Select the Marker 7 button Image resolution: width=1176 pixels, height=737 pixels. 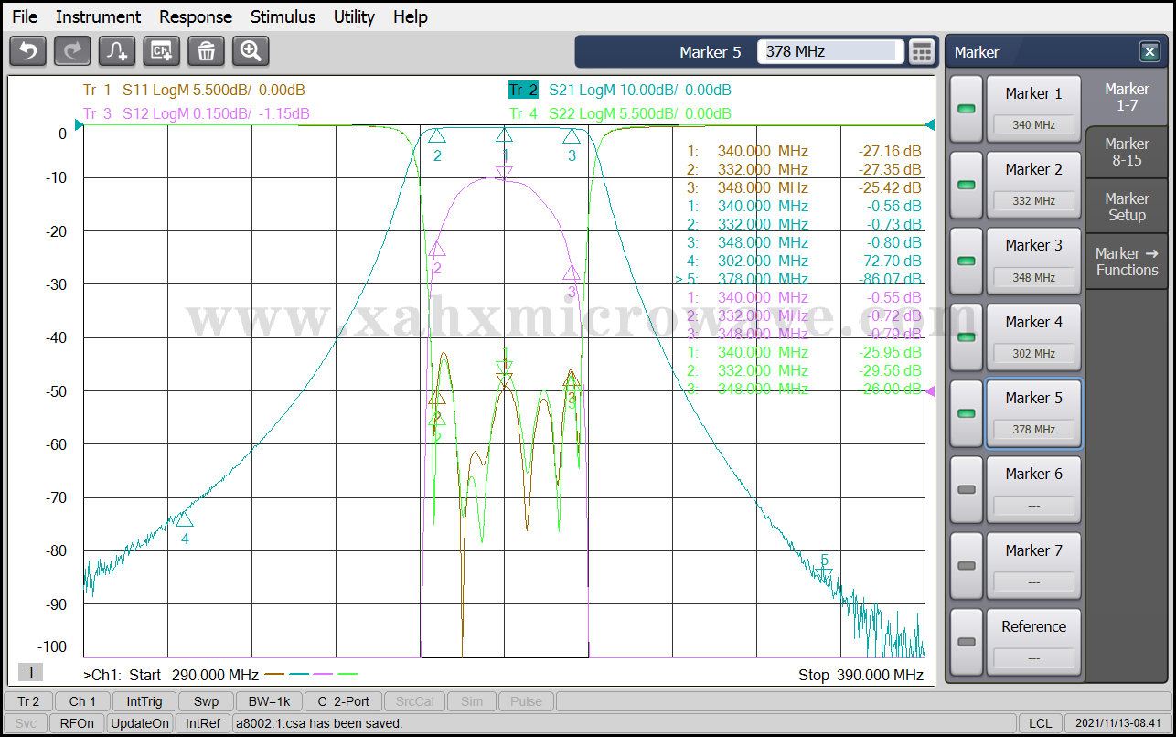click(1033, 566)
